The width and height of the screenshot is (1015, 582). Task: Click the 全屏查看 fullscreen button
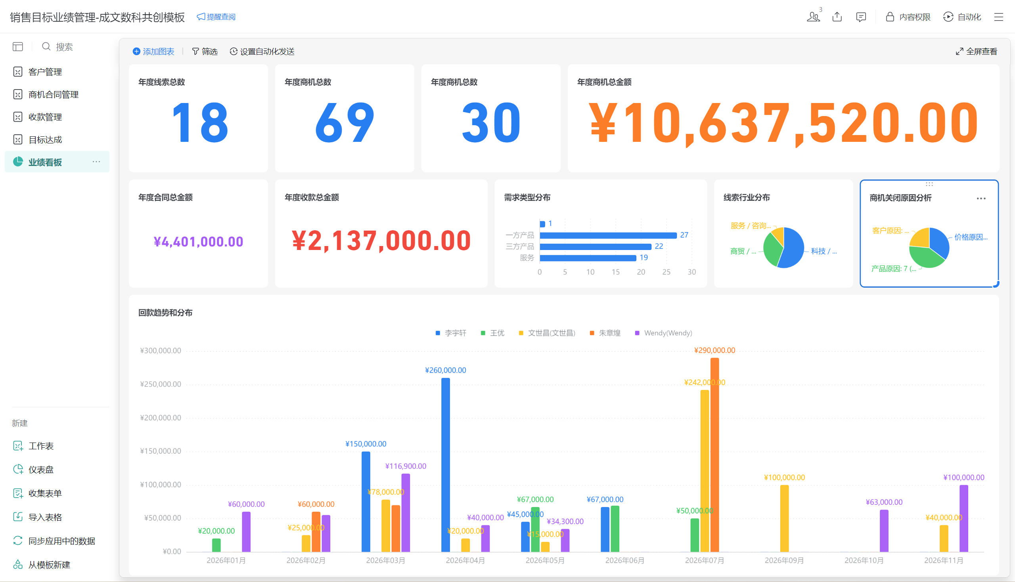[976, 52]
